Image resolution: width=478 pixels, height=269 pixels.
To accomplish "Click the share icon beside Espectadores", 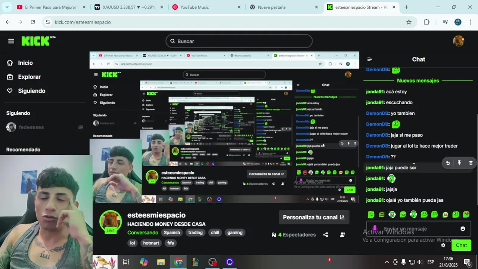I will pos(326,235).
